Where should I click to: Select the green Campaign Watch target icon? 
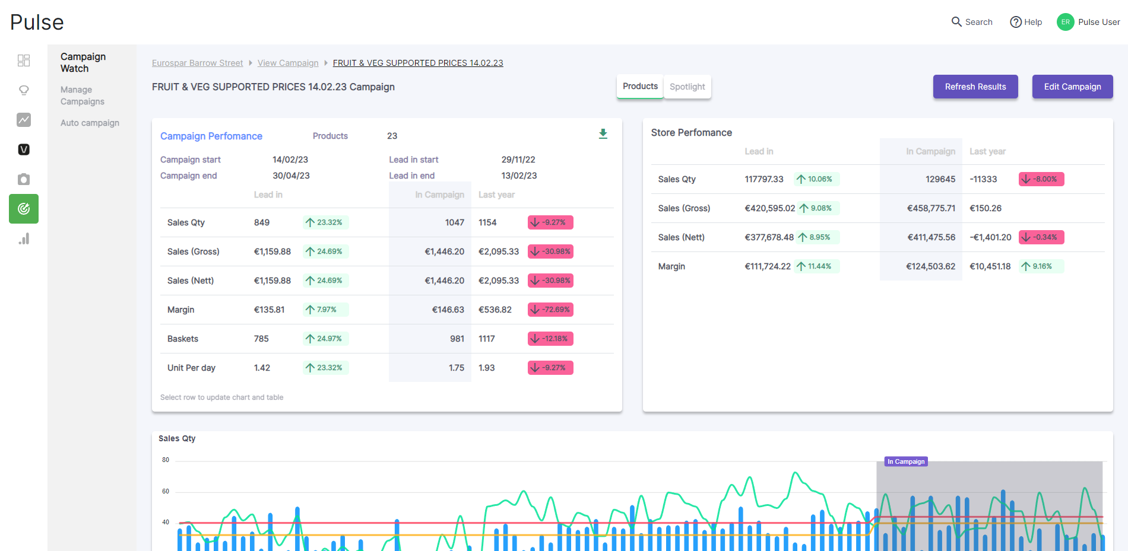[x=24, y=209]
